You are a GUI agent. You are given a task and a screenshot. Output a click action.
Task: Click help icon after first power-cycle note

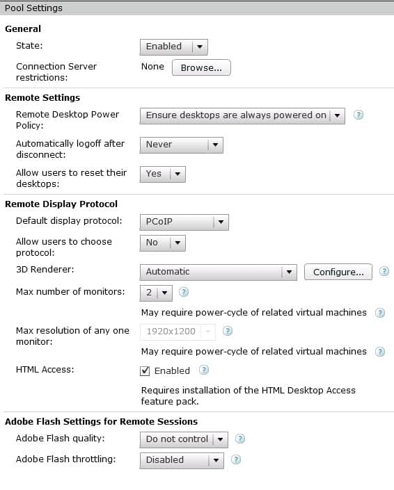380,313
